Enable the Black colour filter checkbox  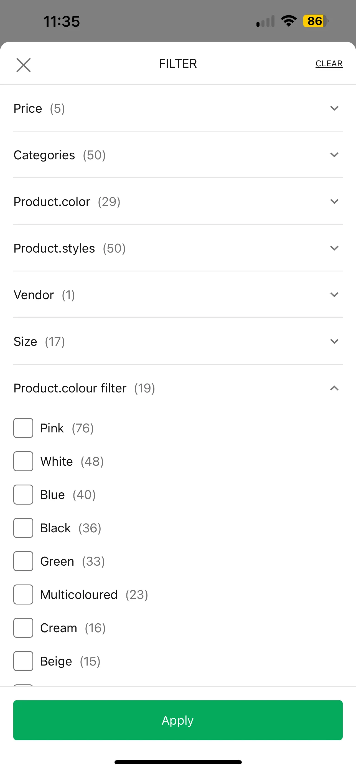coord(23,528)
